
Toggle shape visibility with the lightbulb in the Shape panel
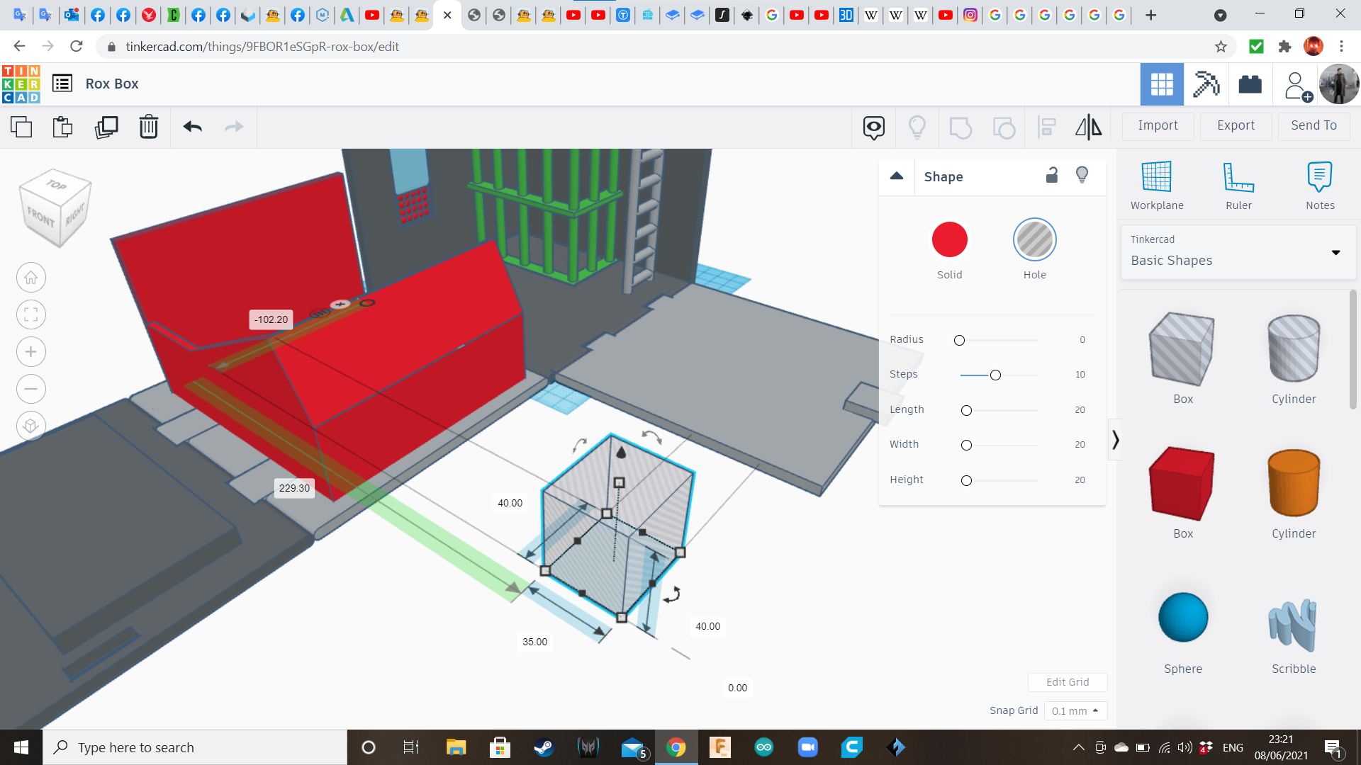coord(1082,175)
